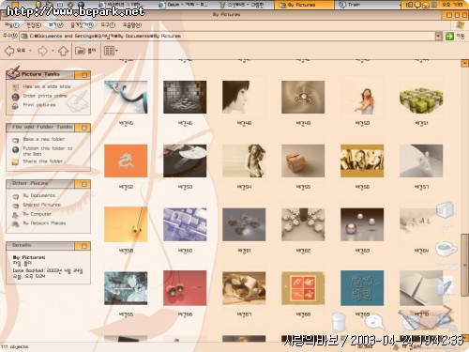Open the 도움말(H) menu
469x352 pixels.
132,24
